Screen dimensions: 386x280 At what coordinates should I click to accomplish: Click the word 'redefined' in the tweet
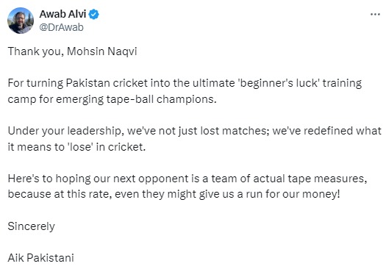325,131
